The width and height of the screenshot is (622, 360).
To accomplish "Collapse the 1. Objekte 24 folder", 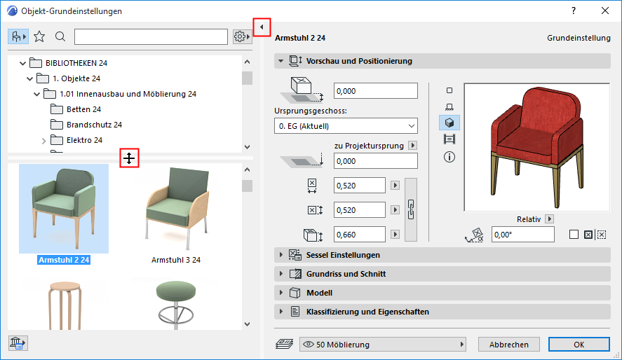I will [29, 78].
